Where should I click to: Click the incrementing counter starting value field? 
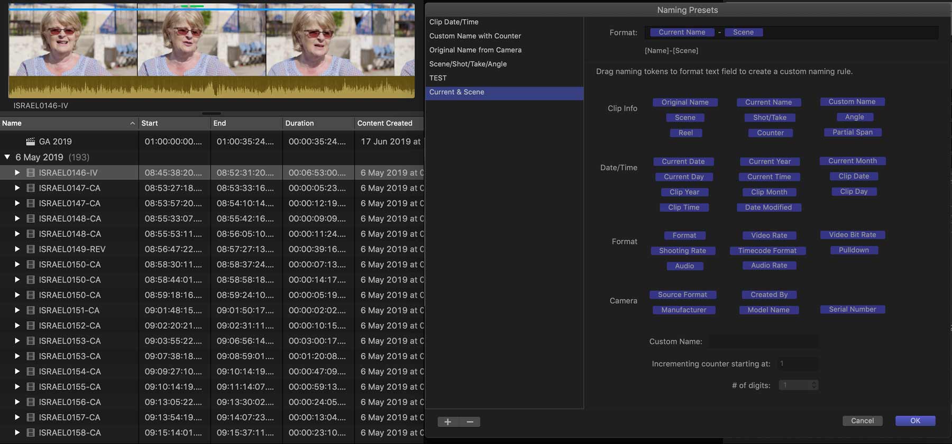[798, 364]
